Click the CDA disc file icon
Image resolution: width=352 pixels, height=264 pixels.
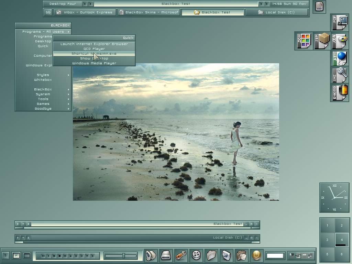pos(340,41)
